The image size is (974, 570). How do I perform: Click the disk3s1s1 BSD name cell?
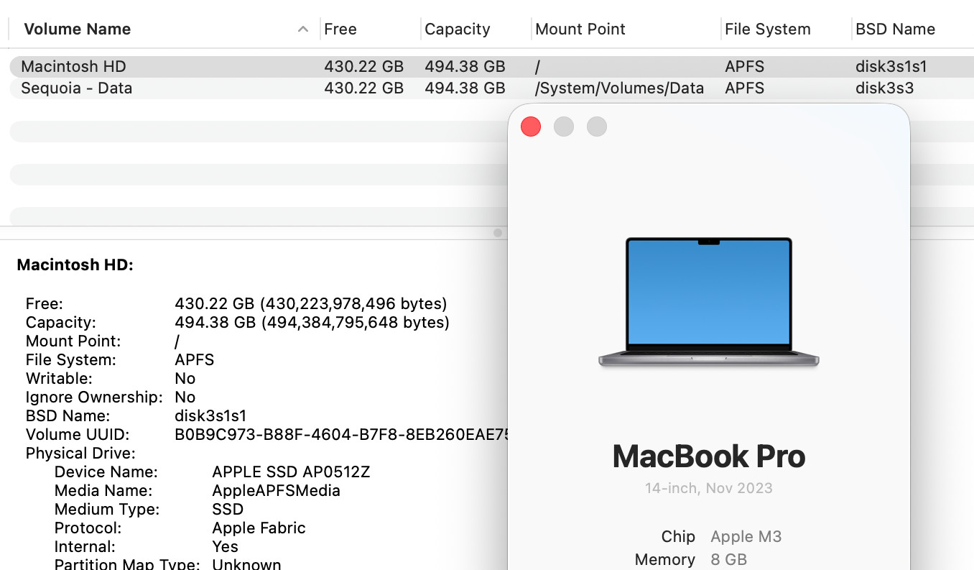pyautogui.click(x=891, y=67)
